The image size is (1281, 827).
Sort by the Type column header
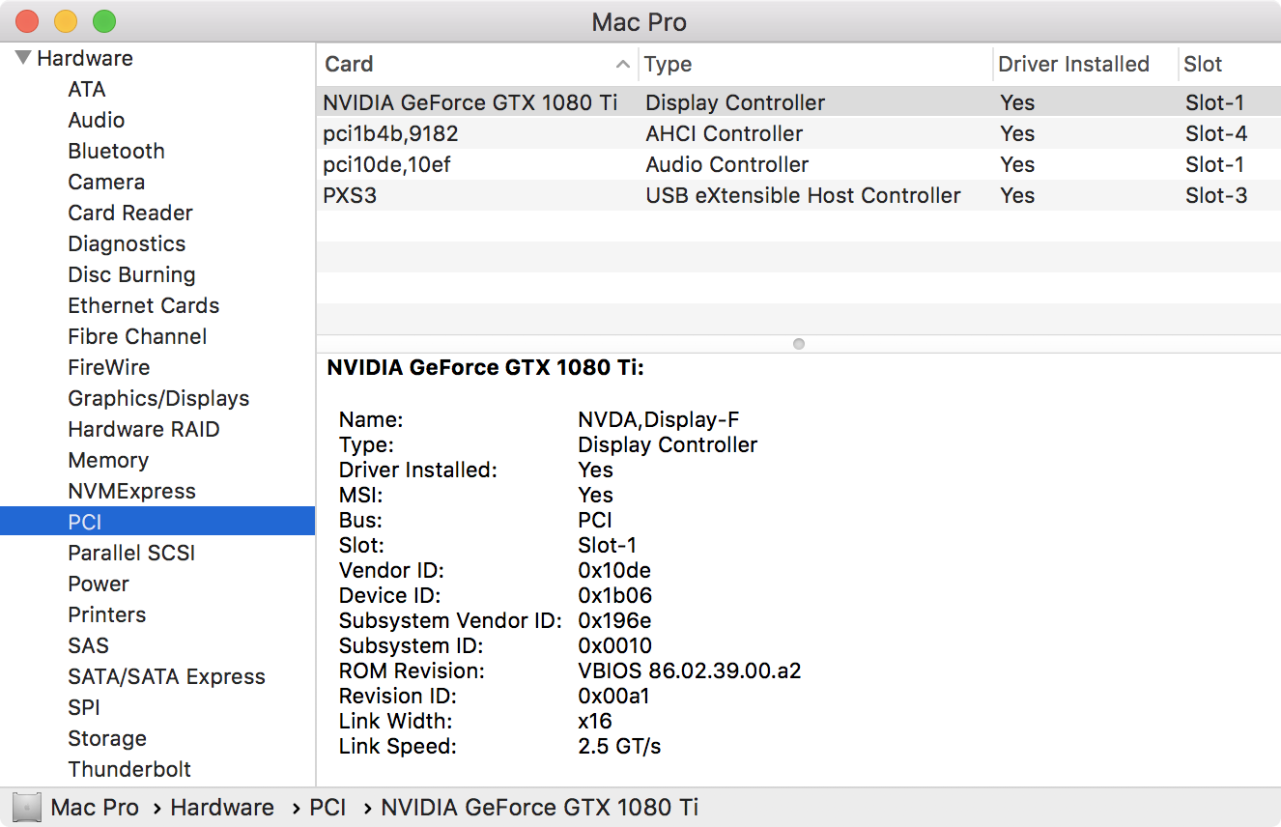[669, 65]
